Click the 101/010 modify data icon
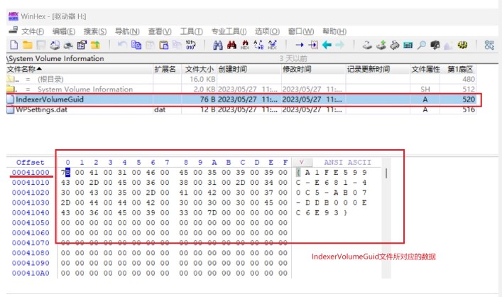 [x=190, y=45]
